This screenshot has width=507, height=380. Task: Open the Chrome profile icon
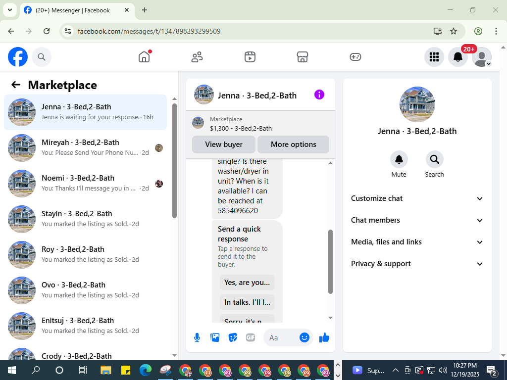coord(478,31)
